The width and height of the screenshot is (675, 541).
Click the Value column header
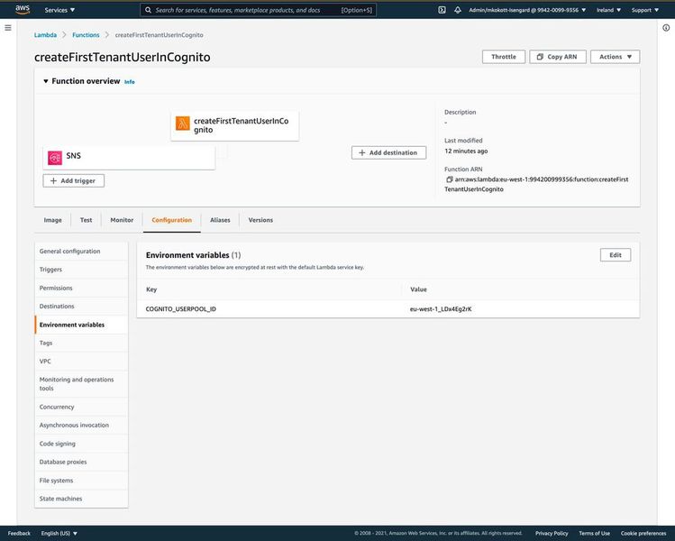418,289
